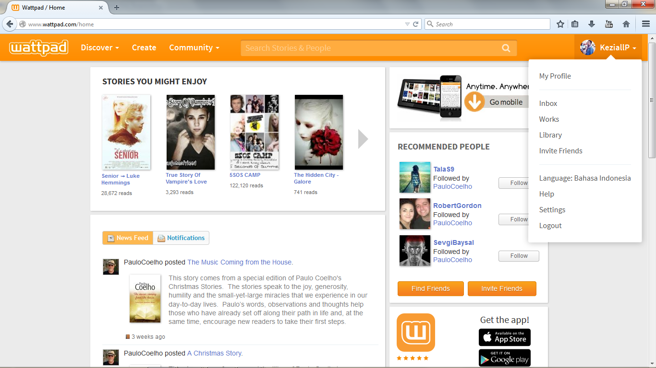Viewport: 656px width, 368px height.
Task: Click the Music Coming from the House book cover
Action: tap(145, 299)
